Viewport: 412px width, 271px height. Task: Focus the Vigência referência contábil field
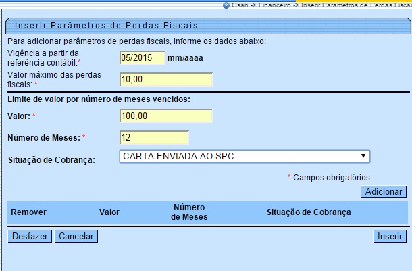(x=141, y=57)
